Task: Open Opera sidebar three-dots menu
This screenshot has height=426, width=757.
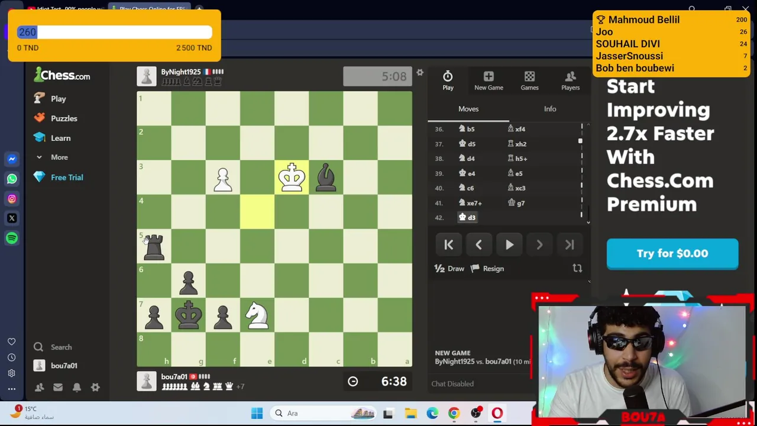Action: point(11,389)
